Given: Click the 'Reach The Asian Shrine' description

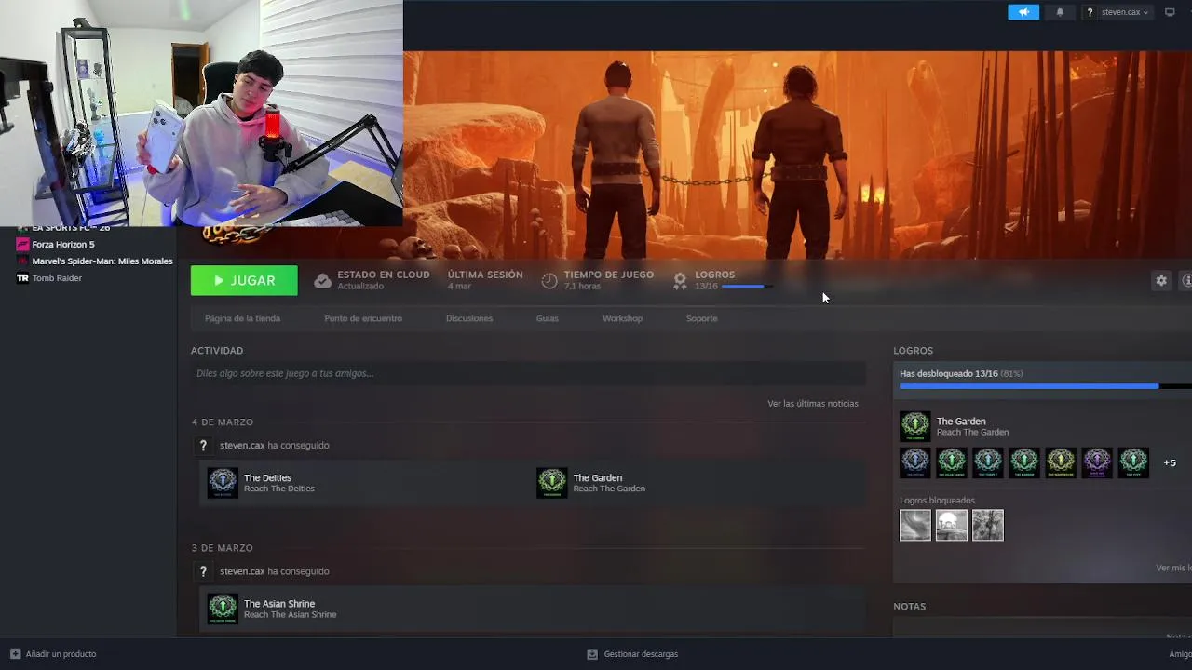Looking at the screenshot, I should (291, 615).
